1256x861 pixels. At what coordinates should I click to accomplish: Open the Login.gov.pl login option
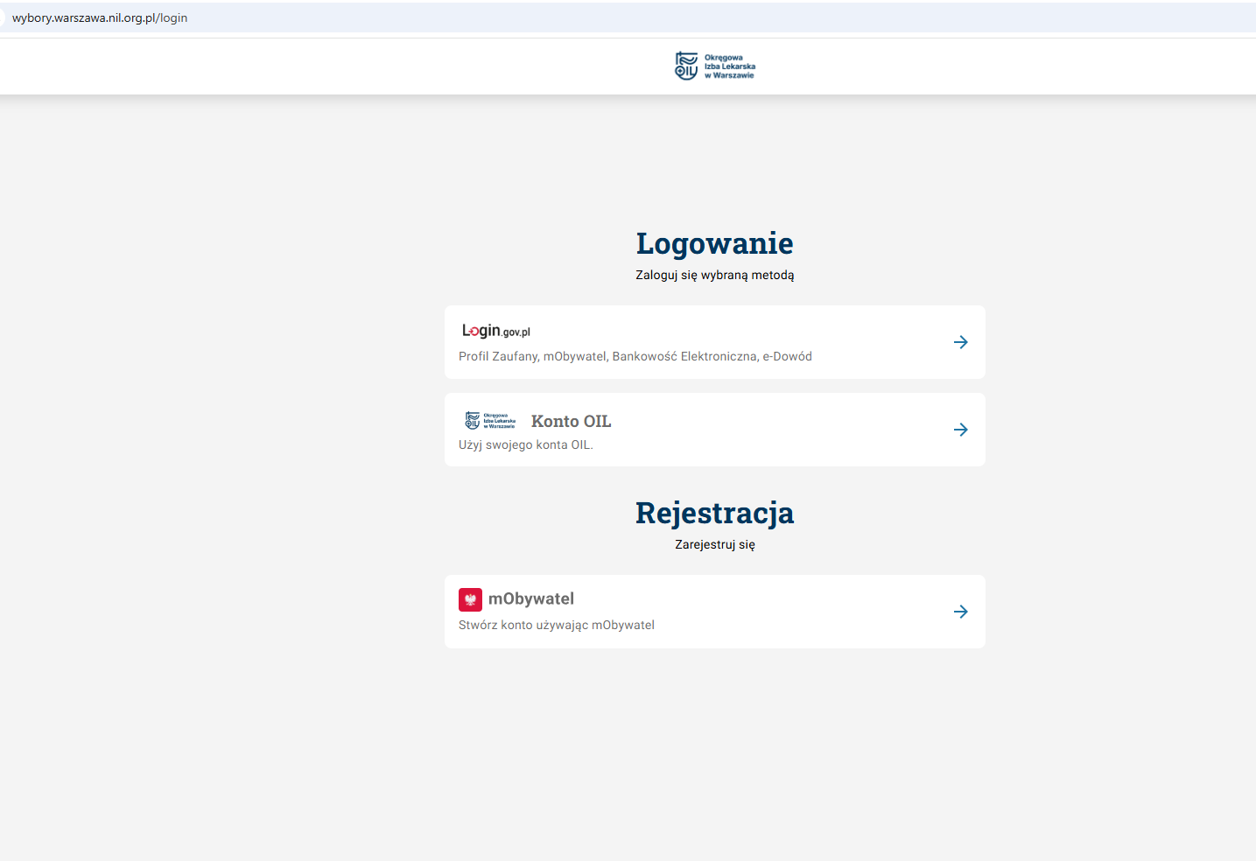(x=714, y=342)
